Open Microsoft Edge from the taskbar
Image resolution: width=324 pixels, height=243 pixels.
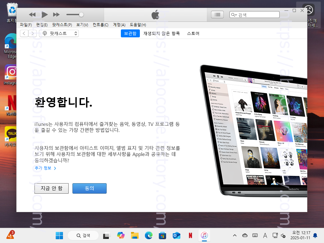[149, 235]
